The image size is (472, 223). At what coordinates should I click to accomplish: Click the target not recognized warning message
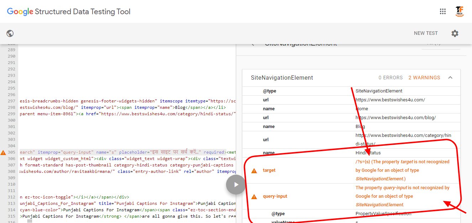point(403,170)
